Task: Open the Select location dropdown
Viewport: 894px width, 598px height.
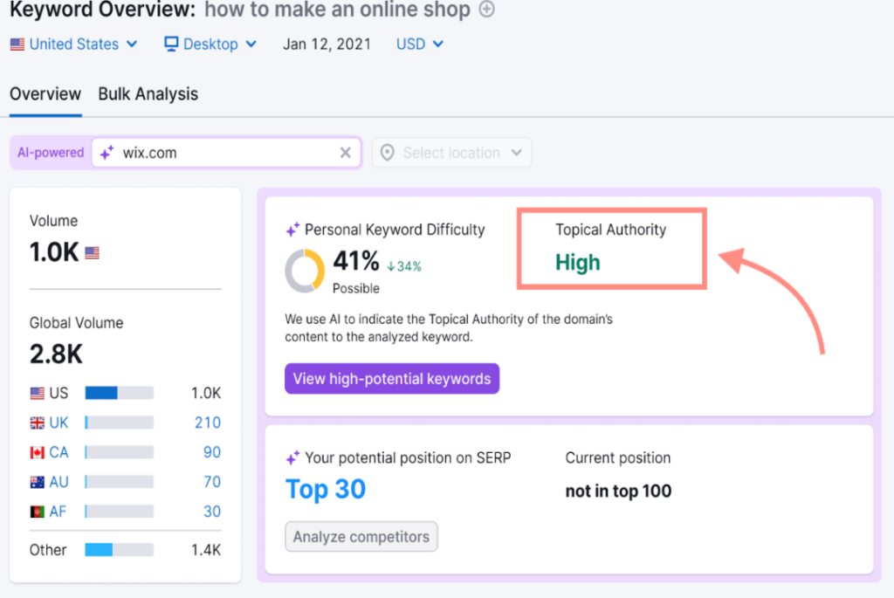Action: pos(451,153)
